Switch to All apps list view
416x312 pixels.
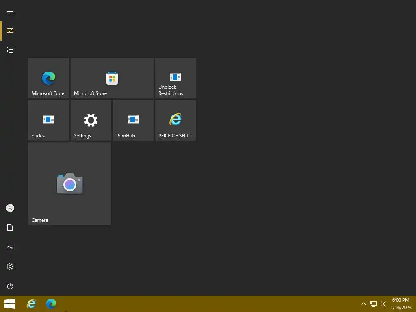tap(10, 50)
